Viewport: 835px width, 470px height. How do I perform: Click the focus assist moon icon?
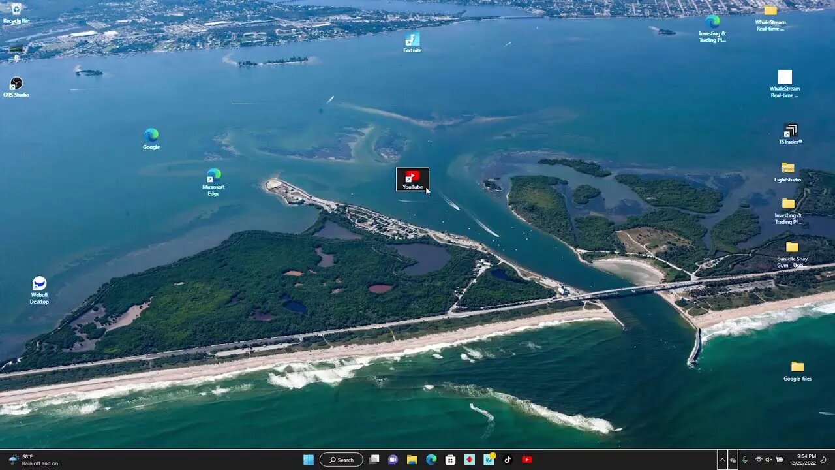[823, 460]
